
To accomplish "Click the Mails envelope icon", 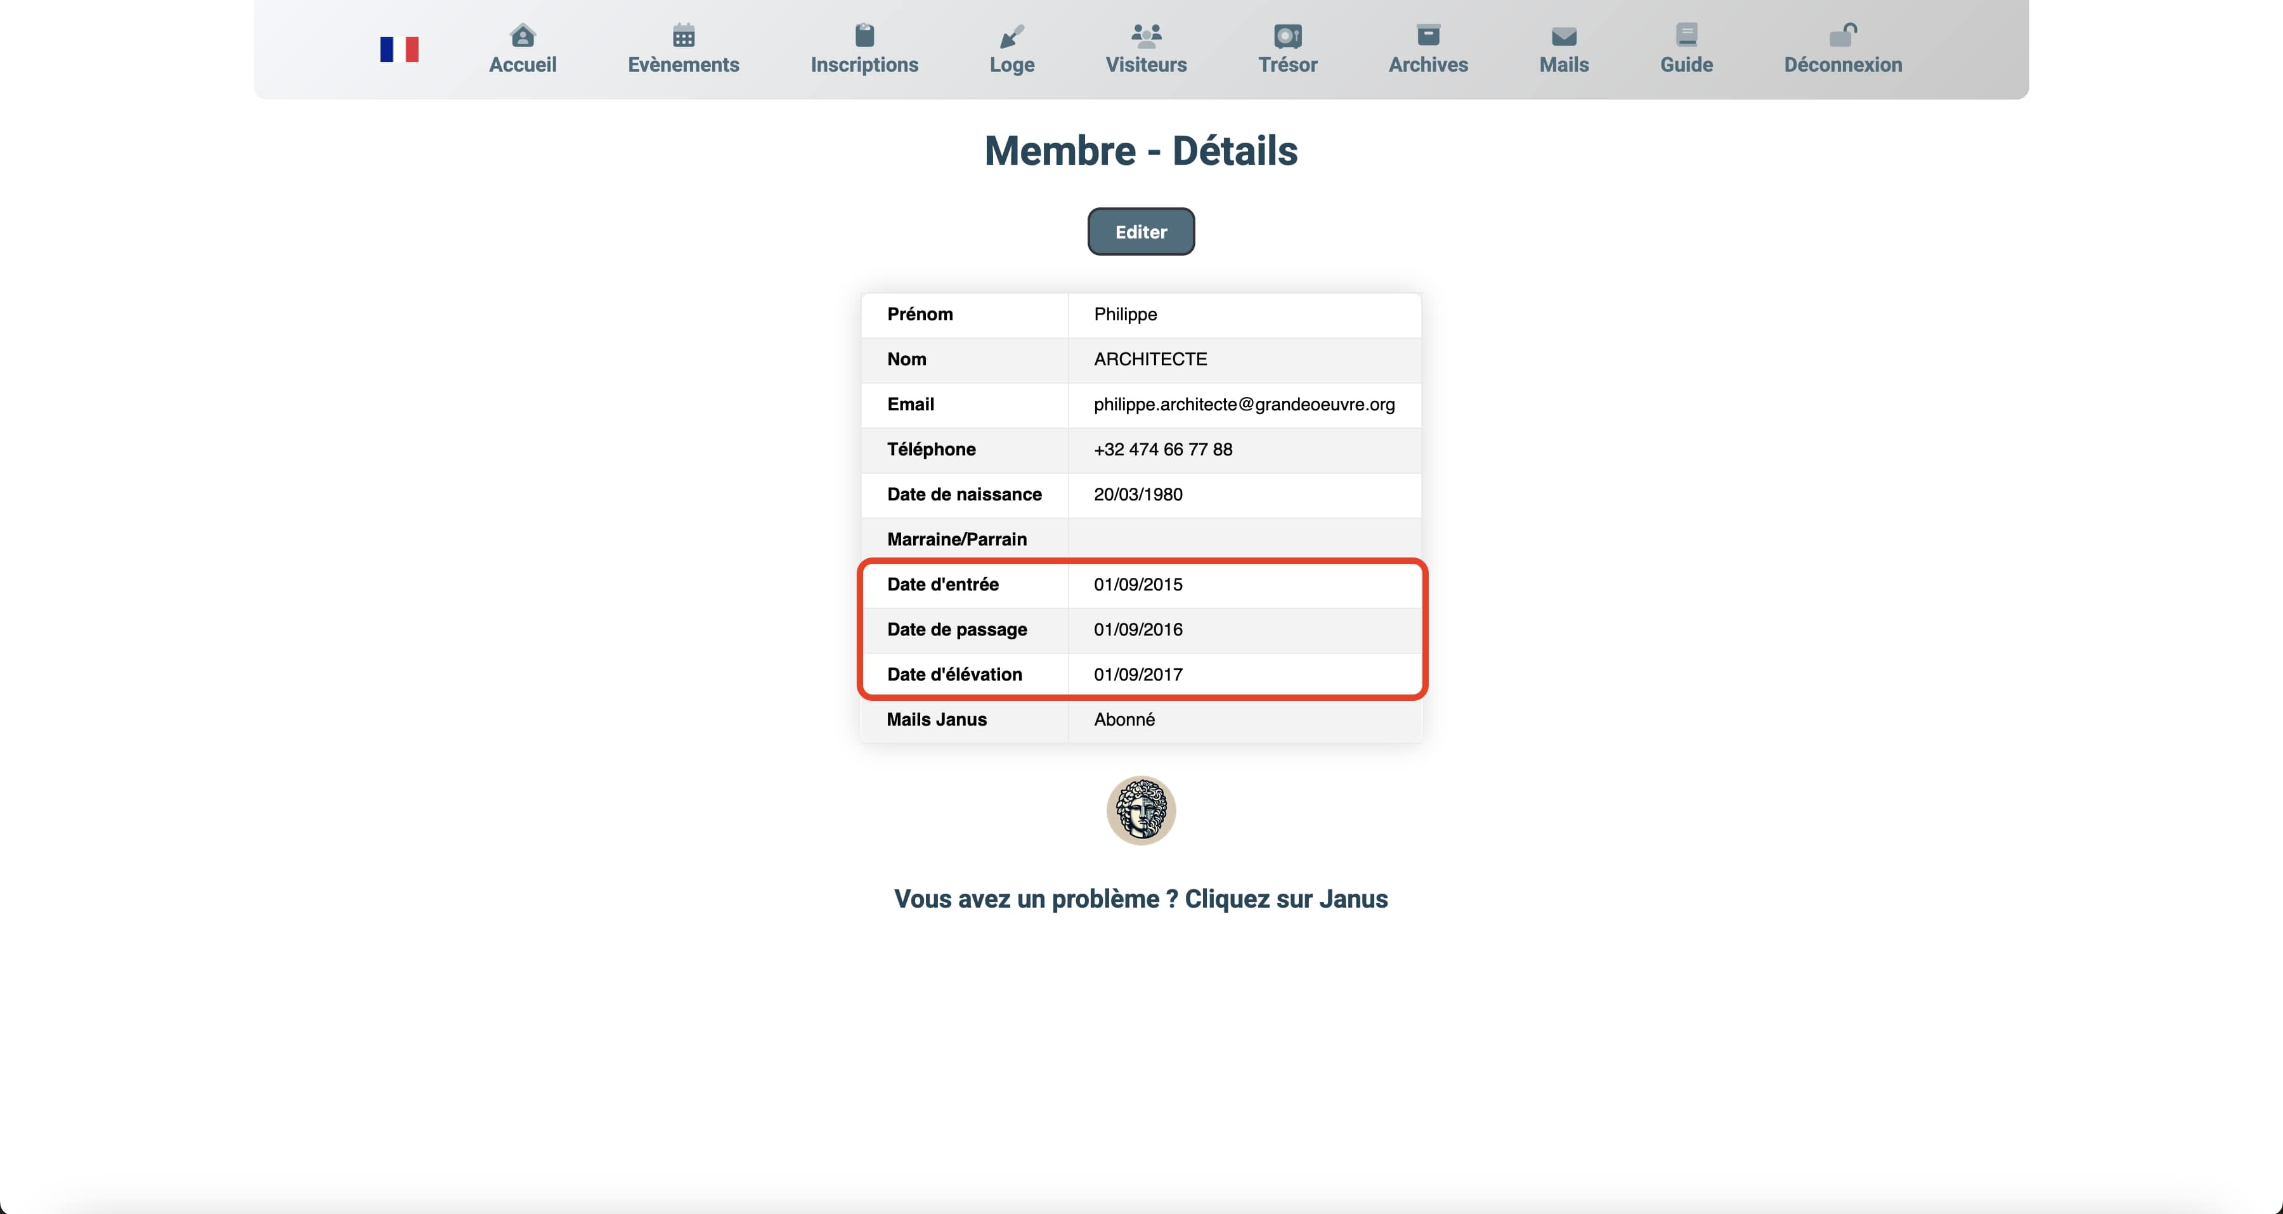I will [x=1563, y=36].
